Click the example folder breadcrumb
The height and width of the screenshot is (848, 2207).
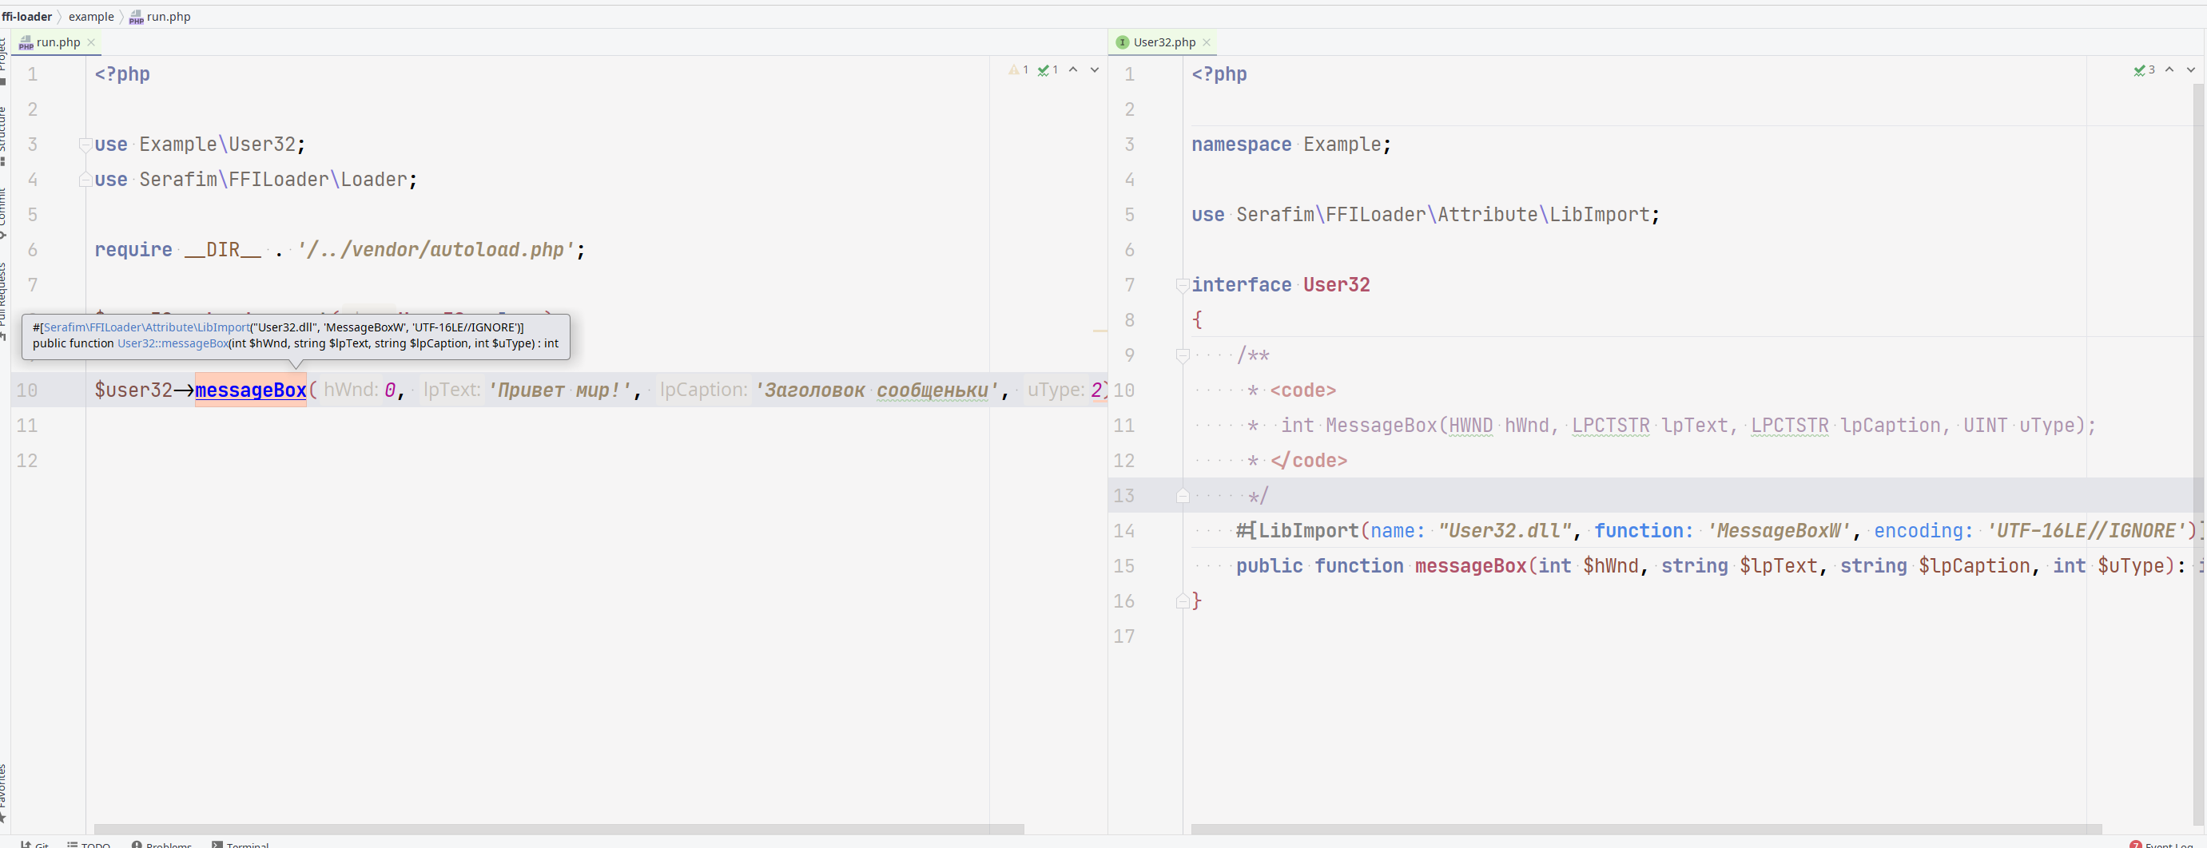91,17
